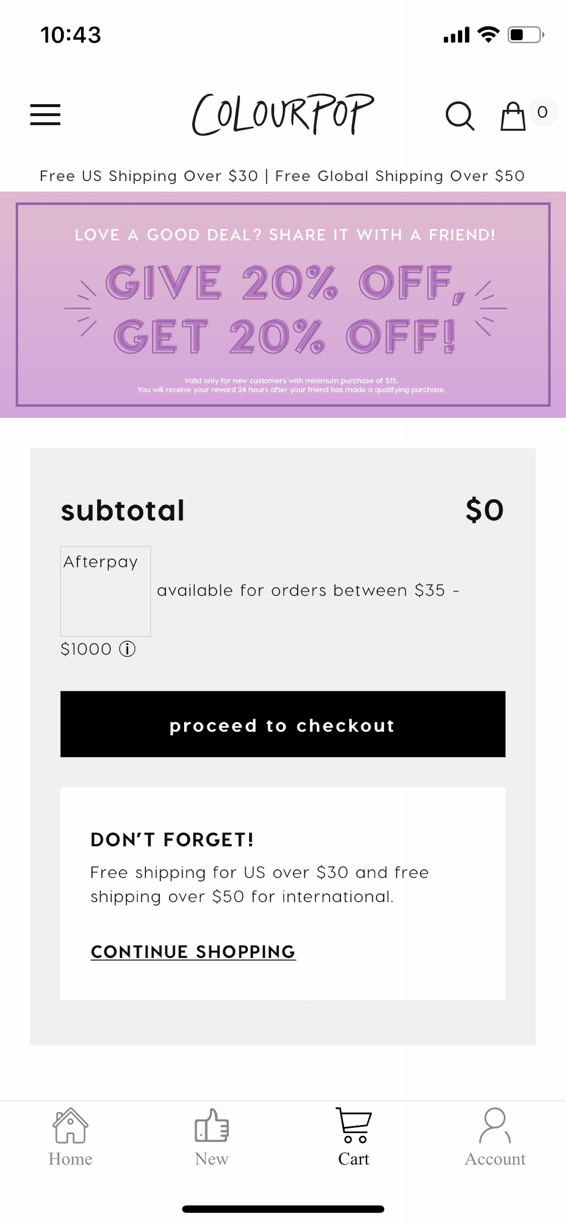Click the ColourPop logo
Screen dimensions: 566x1225
click(x=283, y=114)
